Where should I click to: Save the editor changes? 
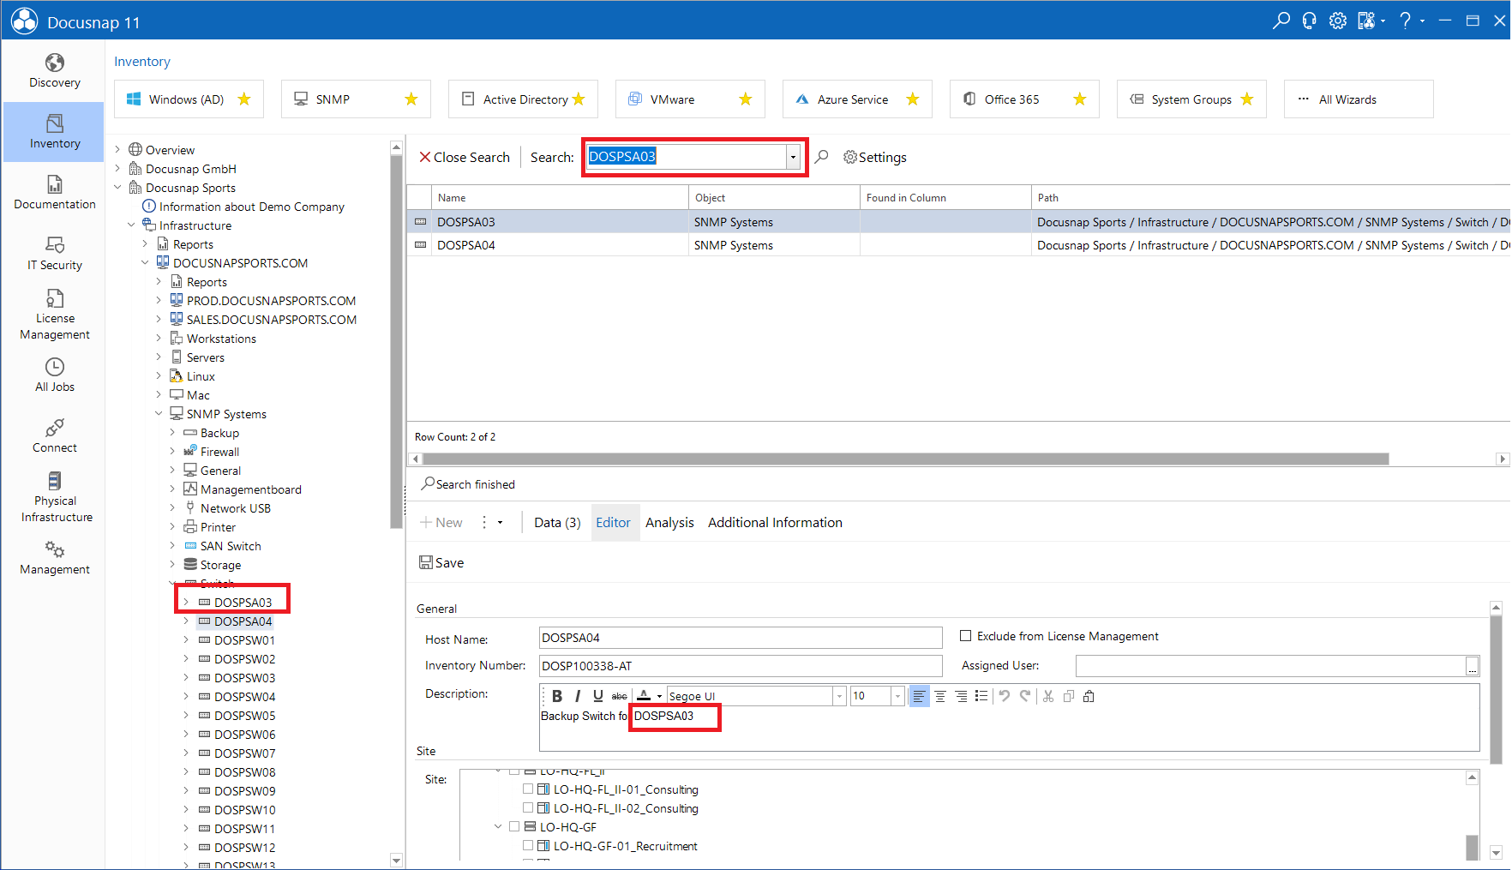coord(441,562)
